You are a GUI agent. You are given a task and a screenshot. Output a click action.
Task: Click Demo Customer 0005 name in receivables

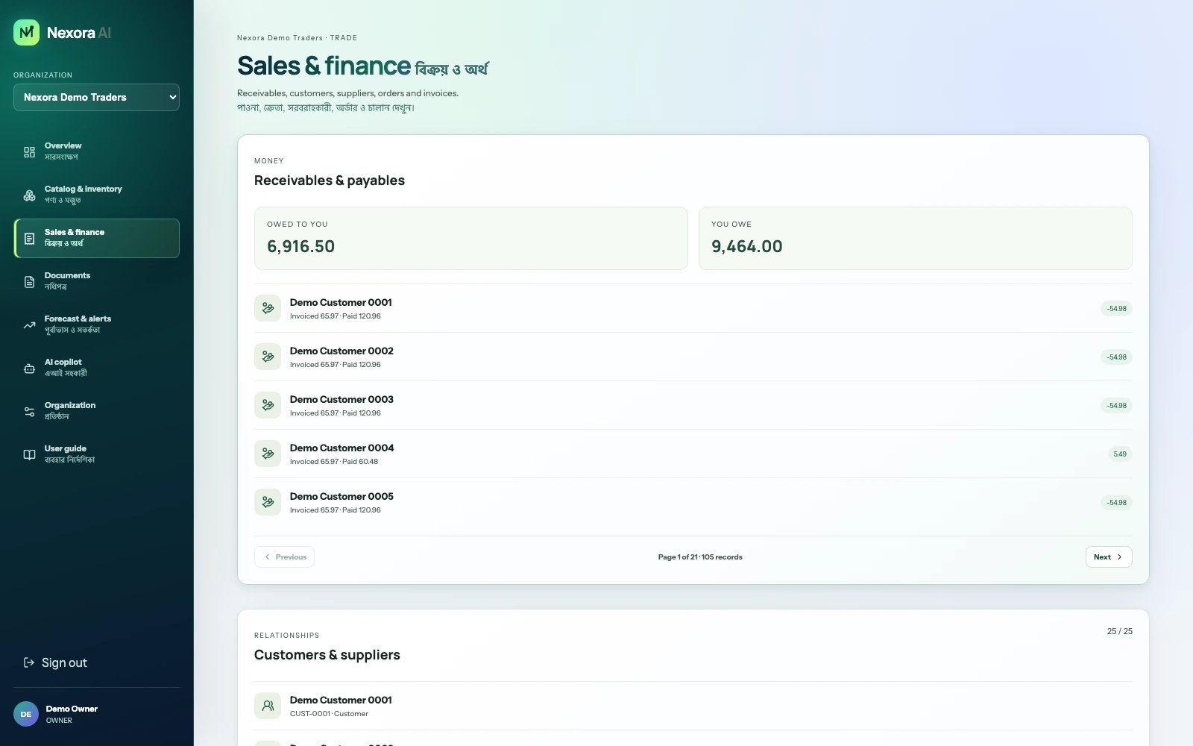click(x=341, y=496)
